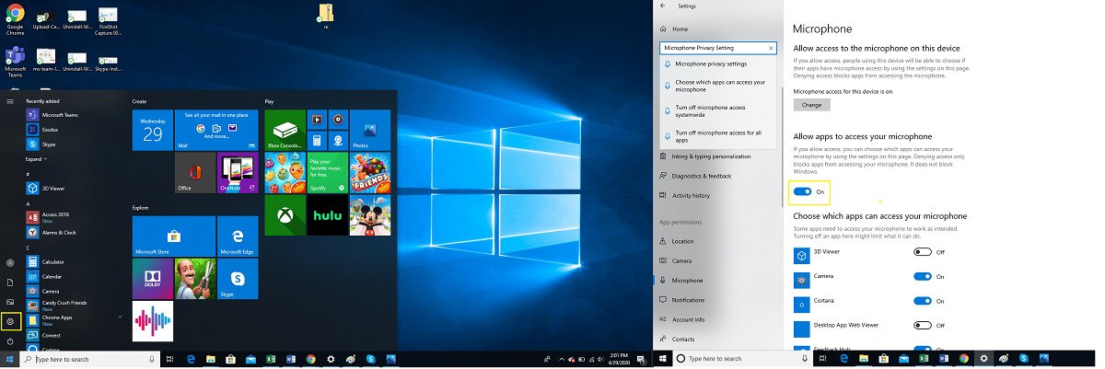Select Camera under App permissions

[x=681, y=260]
